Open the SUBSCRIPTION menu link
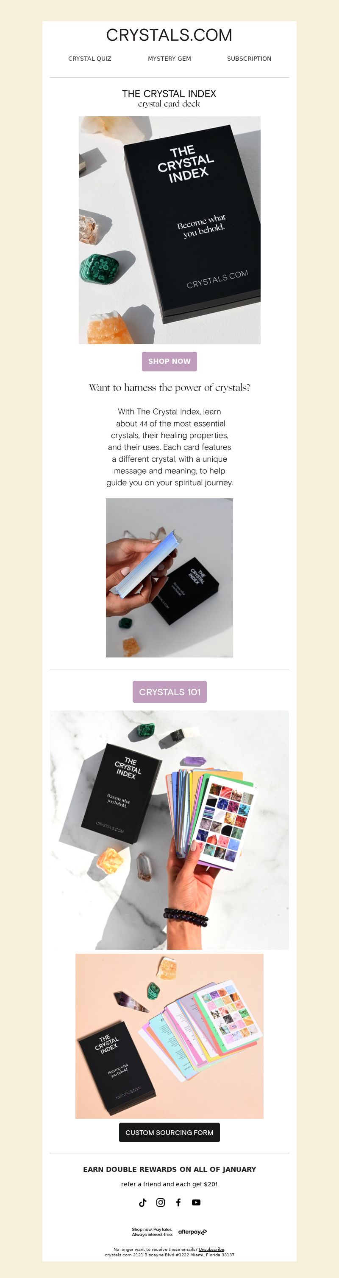Viewport: 339px width, 1278px height. click(x=249, y=59)
